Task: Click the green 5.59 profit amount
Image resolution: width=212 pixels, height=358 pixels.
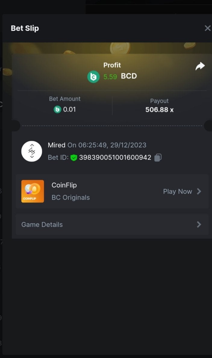Action: pos(110,77)
